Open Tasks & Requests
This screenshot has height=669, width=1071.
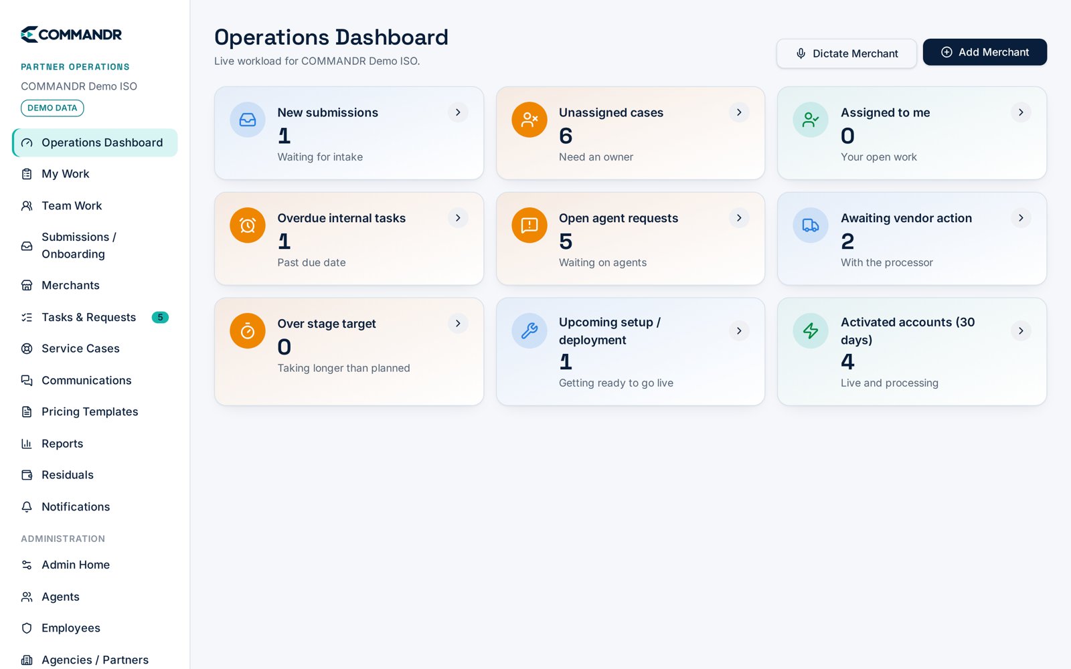95,317
